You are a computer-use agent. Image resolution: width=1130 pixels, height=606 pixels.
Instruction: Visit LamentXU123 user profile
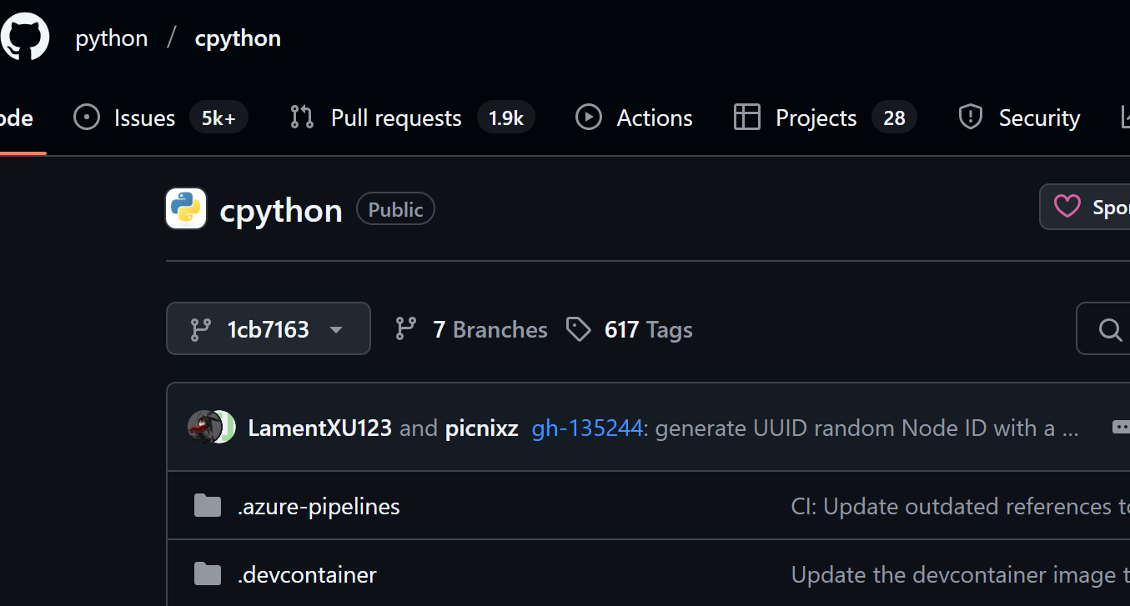(319, 428)
